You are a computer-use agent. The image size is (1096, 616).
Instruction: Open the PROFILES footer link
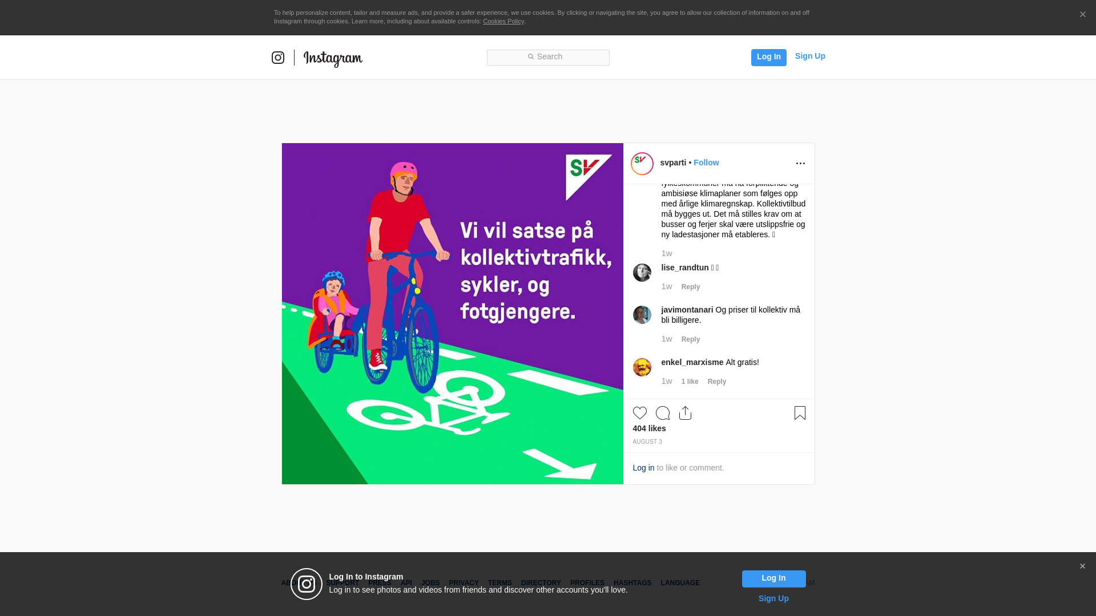pos(587,583)
